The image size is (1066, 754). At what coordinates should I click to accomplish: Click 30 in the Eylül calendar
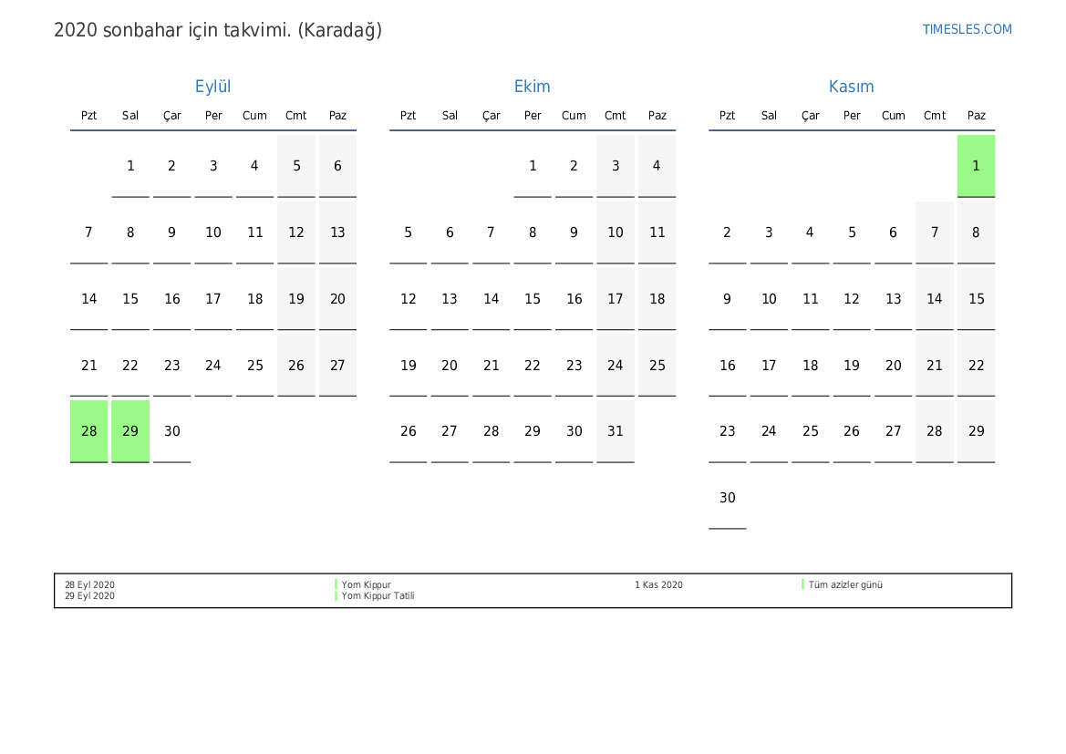click(x=172, y=431)
